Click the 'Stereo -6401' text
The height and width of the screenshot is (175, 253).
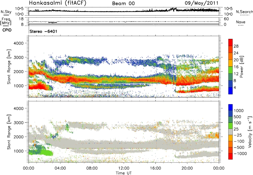[43, 31]
